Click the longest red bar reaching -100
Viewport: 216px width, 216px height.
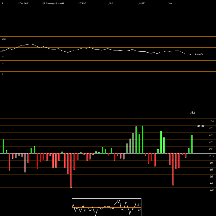pyautogui.click(x=71, y=171)
